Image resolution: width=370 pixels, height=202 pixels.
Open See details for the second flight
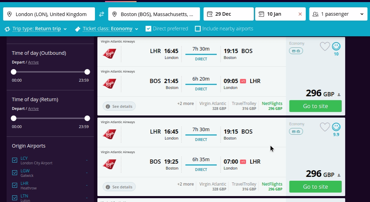point(119,187)
